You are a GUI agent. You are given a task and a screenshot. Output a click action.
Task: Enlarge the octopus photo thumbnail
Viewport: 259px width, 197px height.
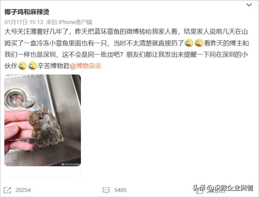tap(43, 120)
